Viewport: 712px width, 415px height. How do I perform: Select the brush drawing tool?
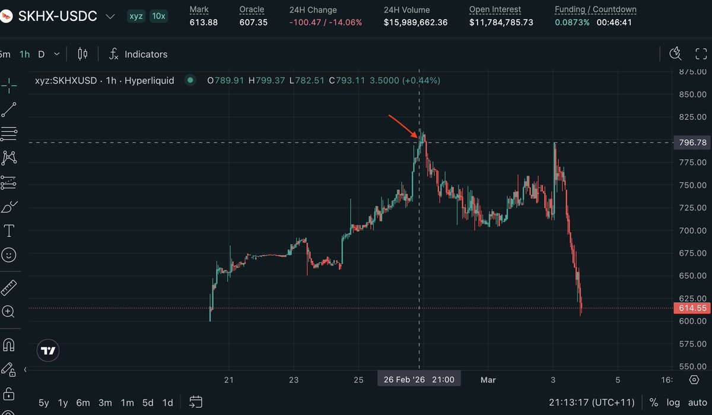(9, 207)
